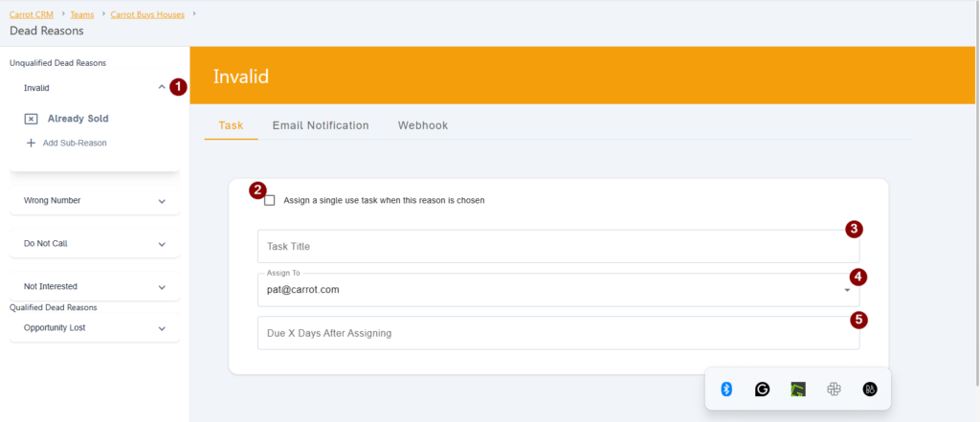Collapse the Invalid dead reason
The height and width of the screenshot is (422, 980).
tap(162, 87)
